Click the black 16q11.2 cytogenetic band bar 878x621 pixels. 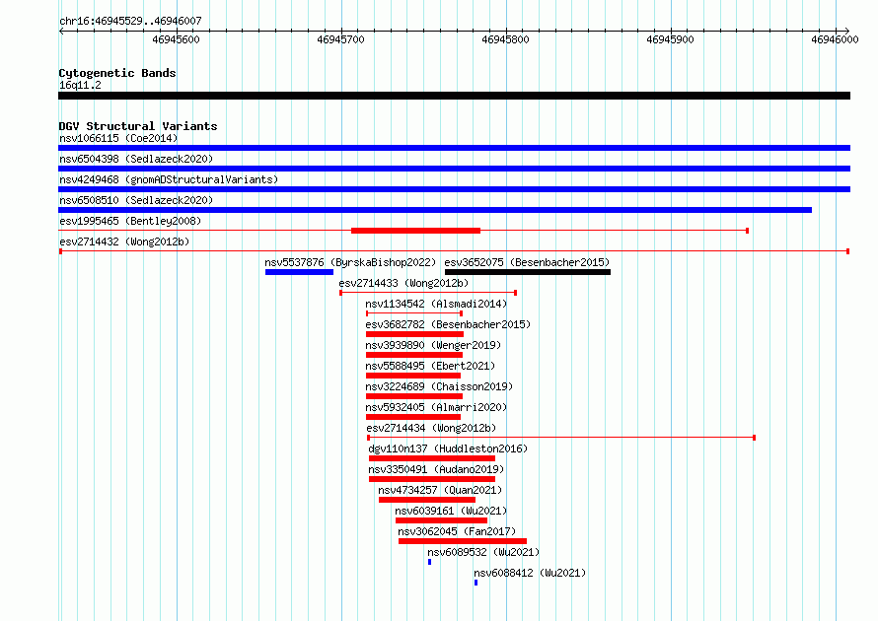click(454, 96)
